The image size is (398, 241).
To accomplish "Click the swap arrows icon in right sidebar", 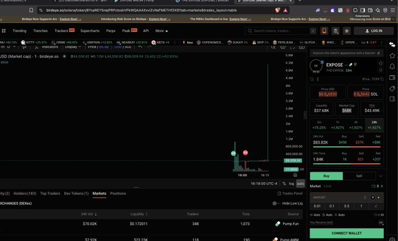I will (x=392, y=44).
